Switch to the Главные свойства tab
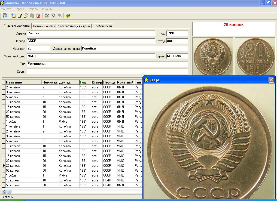This screenshot has width=277, height=201. 17,26
